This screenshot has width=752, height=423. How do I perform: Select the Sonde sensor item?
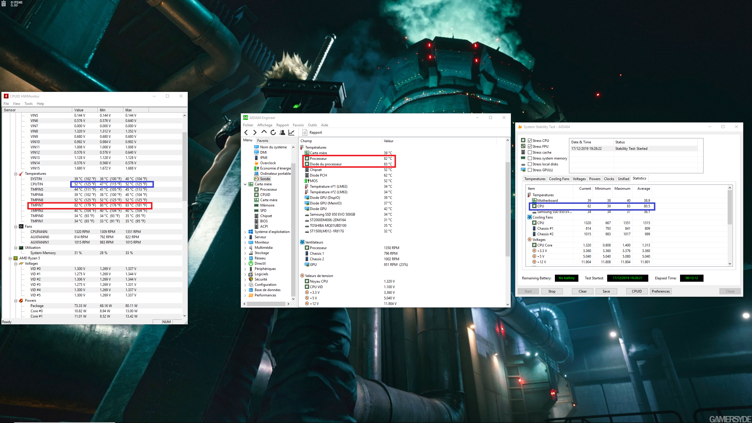click(265, 179)
